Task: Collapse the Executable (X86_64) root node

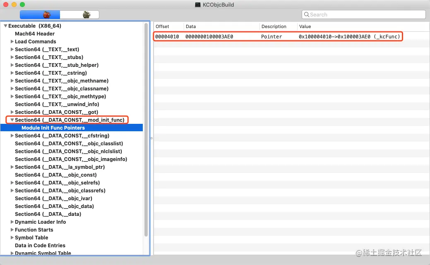Action: [5, 26]
